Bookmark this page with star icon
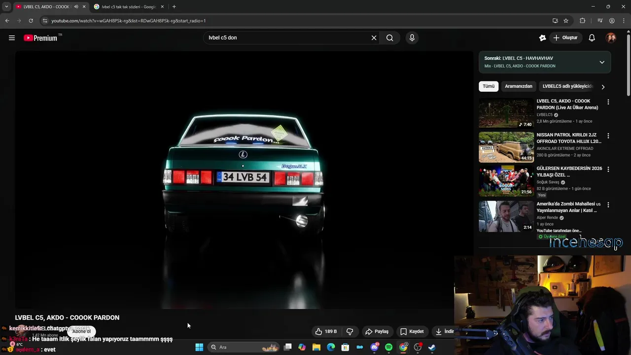The height and width of the screenshot is (355, 631). (x=566, y=21)
